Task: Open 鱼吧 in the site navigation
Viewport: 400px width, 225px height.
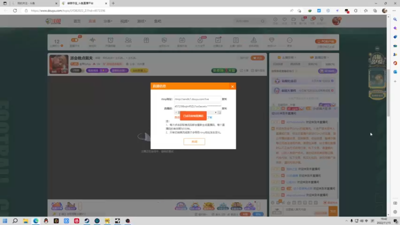Action: [x=157, y=21]
